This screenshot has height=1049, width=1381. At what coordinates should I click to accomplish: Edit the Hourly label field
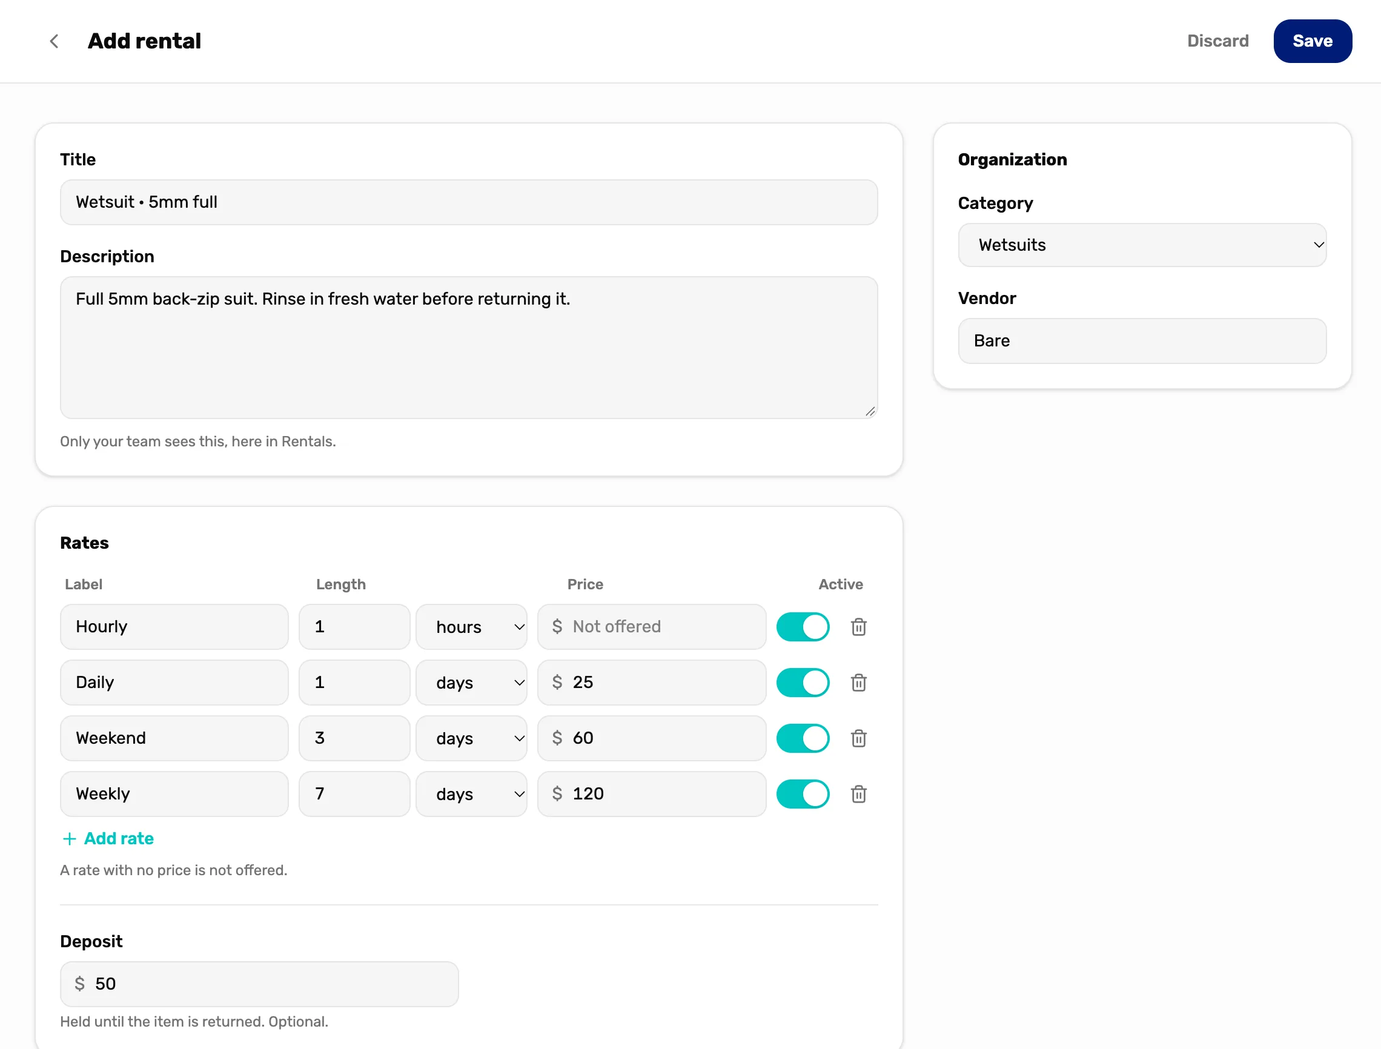(x=174, y=627)
